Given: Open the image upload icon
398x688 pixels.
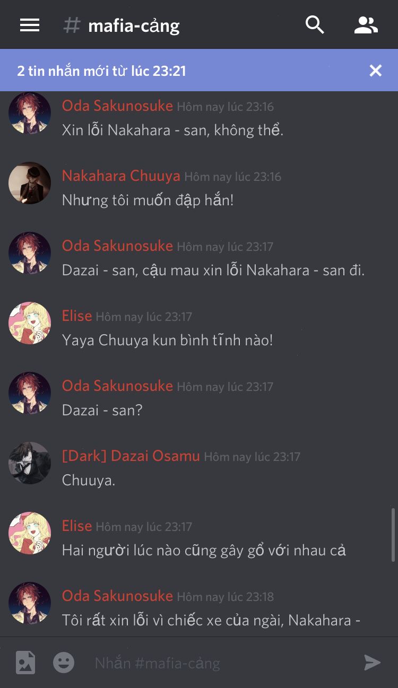Looking at the screenshot, I should point(25,663).
